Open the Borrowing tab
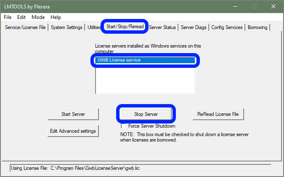 257,27
